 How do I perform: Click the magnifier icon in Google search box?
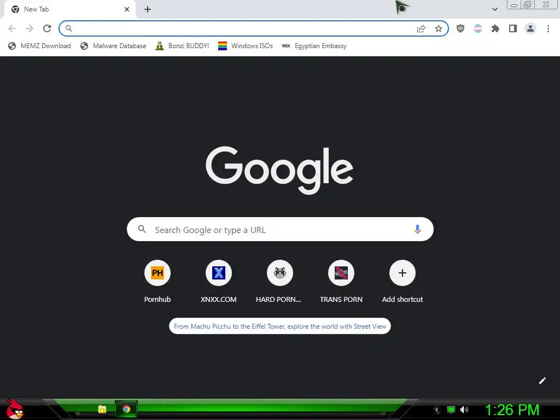(x=142, y=229)
